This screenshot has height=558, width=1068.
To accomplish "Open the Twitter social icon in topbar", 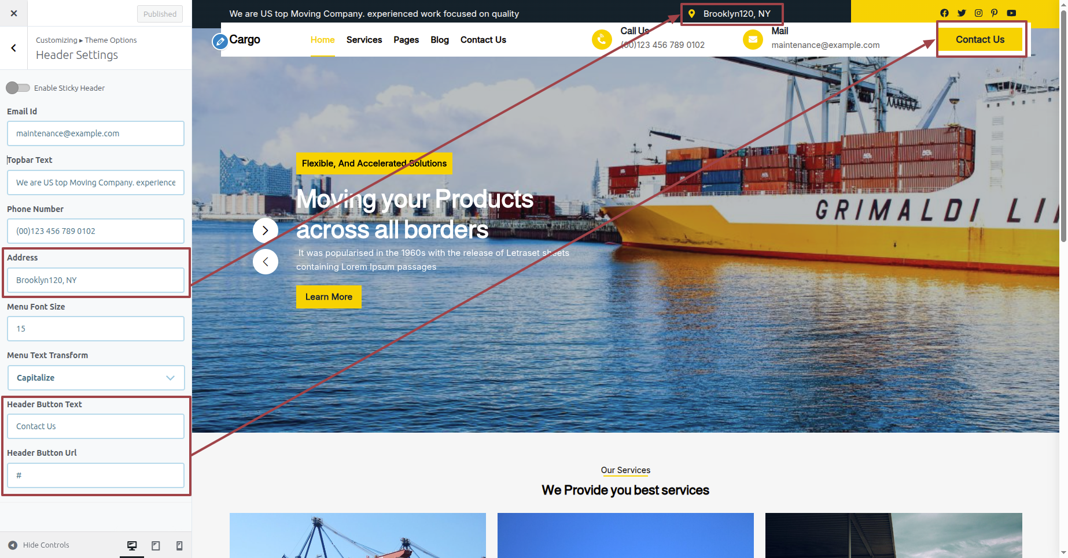I will pos(962,13).
